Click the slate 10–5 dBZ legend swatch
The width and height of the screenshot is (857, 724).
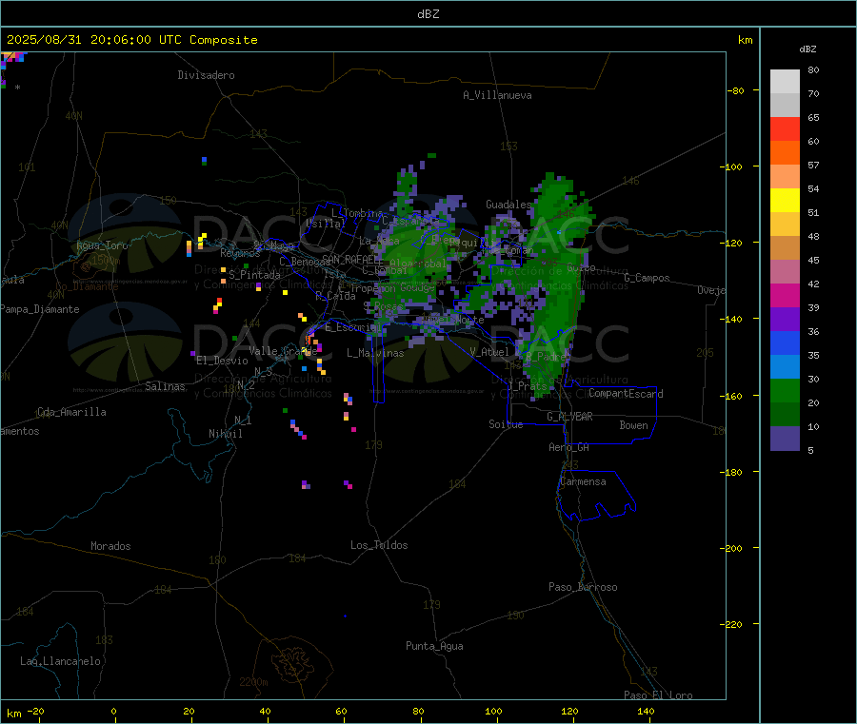click(785, 439)
